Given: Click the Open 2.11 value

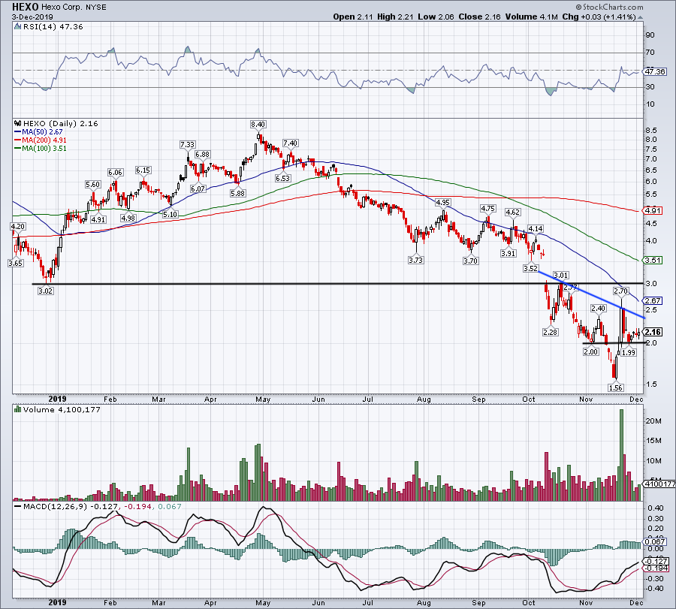Looking at the screenshot, I should tap(353, 17).
